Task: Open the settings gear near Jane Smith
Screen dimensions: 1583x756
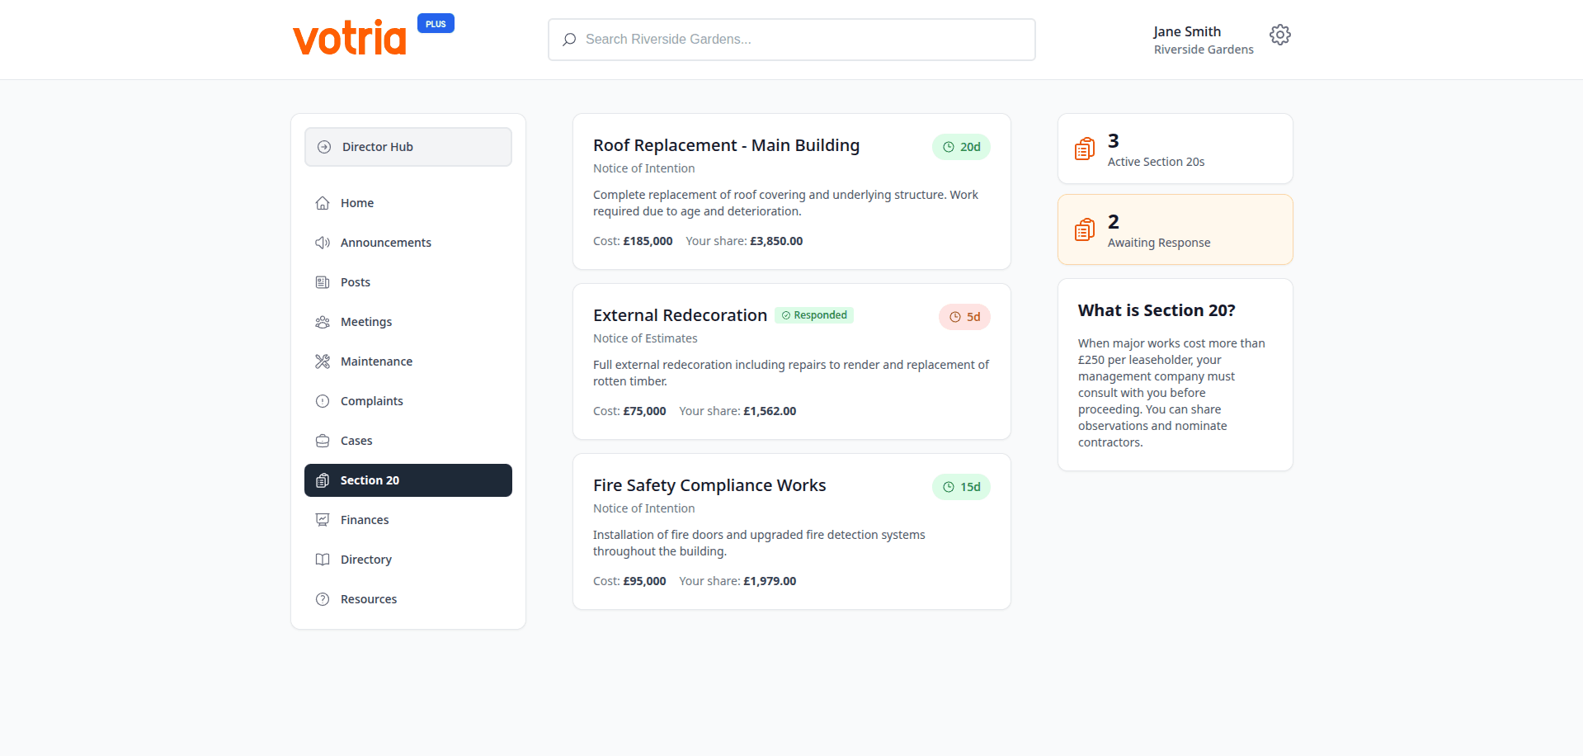Action: pyautogui.click(x=1279, y=35)
